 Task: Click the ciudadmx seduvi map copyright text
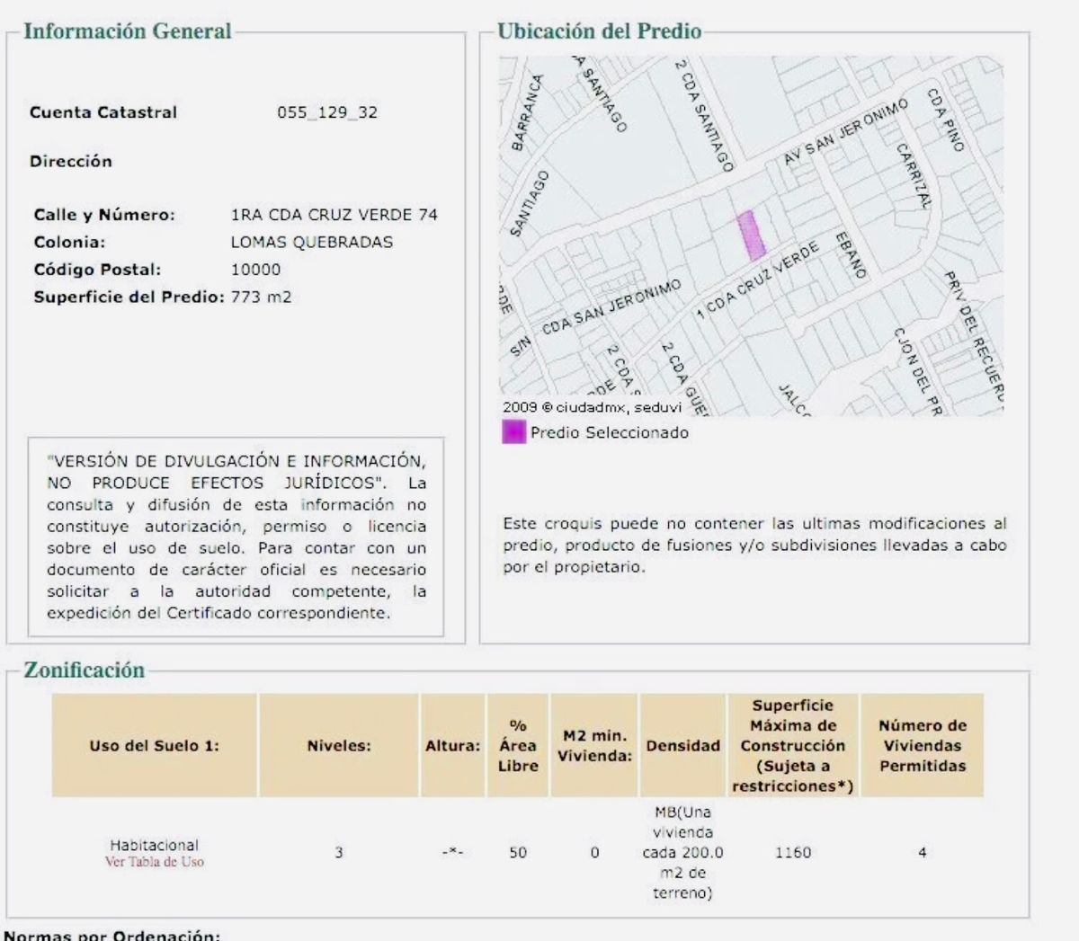point(592,407)
